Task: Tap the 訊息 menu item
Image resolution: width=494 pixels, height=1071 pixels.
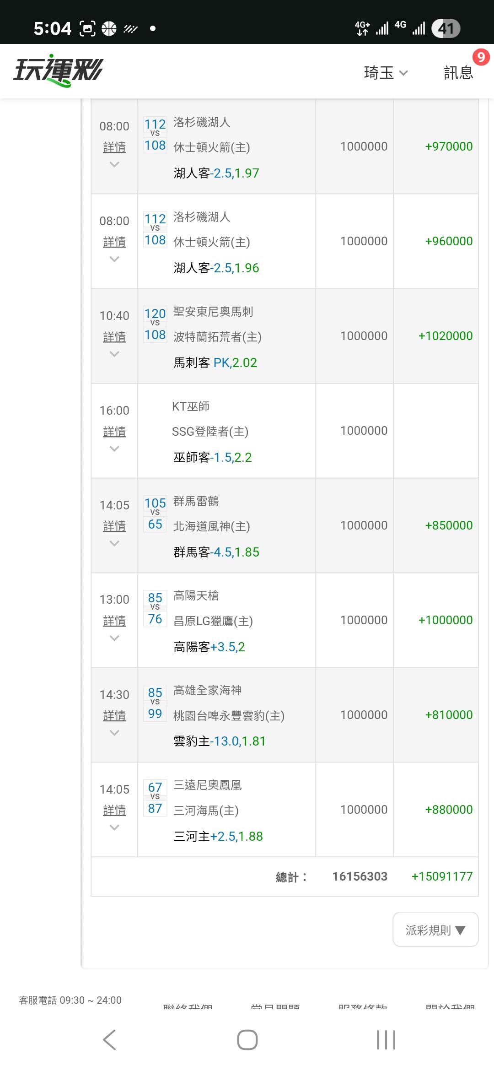Action: pyautogui.click(x=458, y=73)
